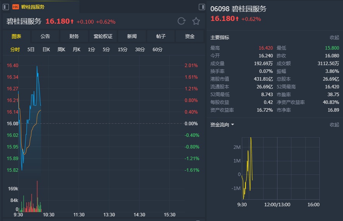343x221 pixels.
Task: Open the 帖子 tab
Action: 161,36
